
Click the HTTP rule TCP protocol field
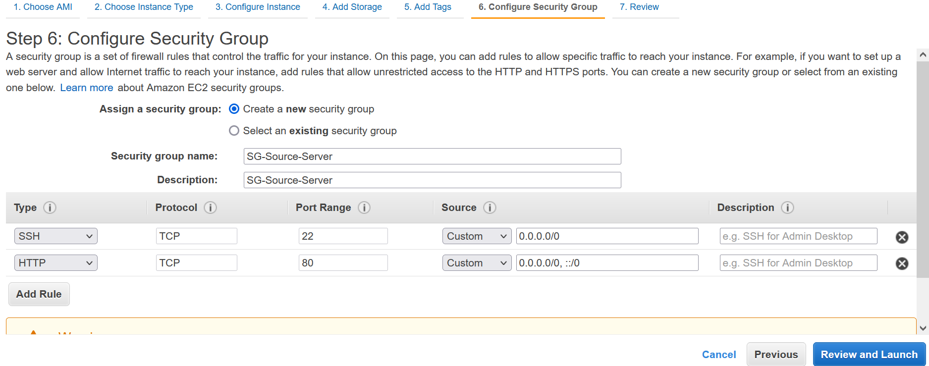click(196, 263)
